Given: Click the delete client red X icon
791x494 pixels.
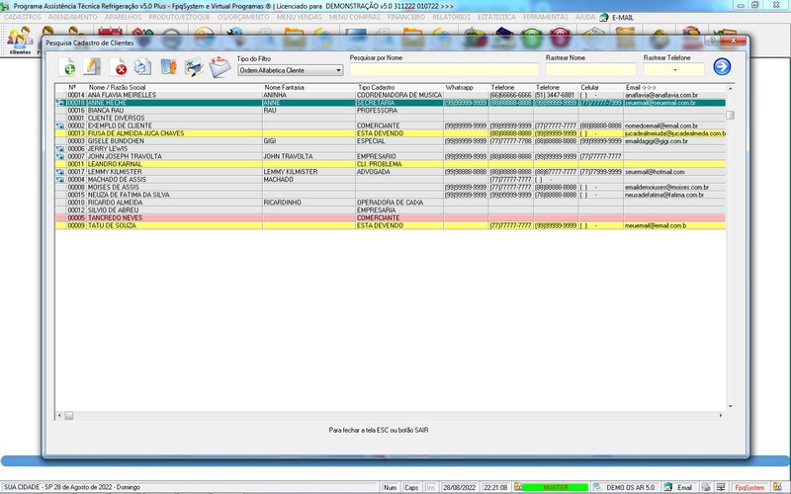Looking at the screenshot, I should (120, 67).
